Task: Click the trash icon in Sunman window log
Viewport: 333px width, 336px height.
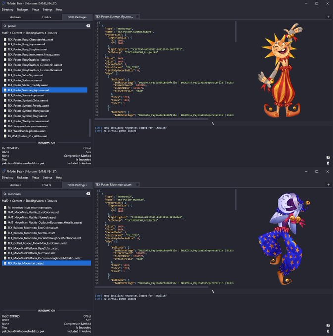Action: click(328, 163)
